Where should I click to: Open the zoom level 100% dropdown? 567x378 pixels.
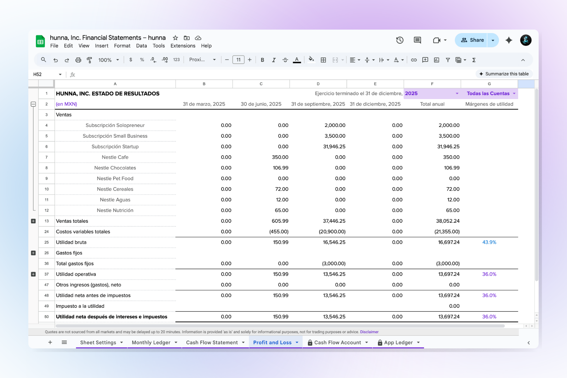[108, 60]
